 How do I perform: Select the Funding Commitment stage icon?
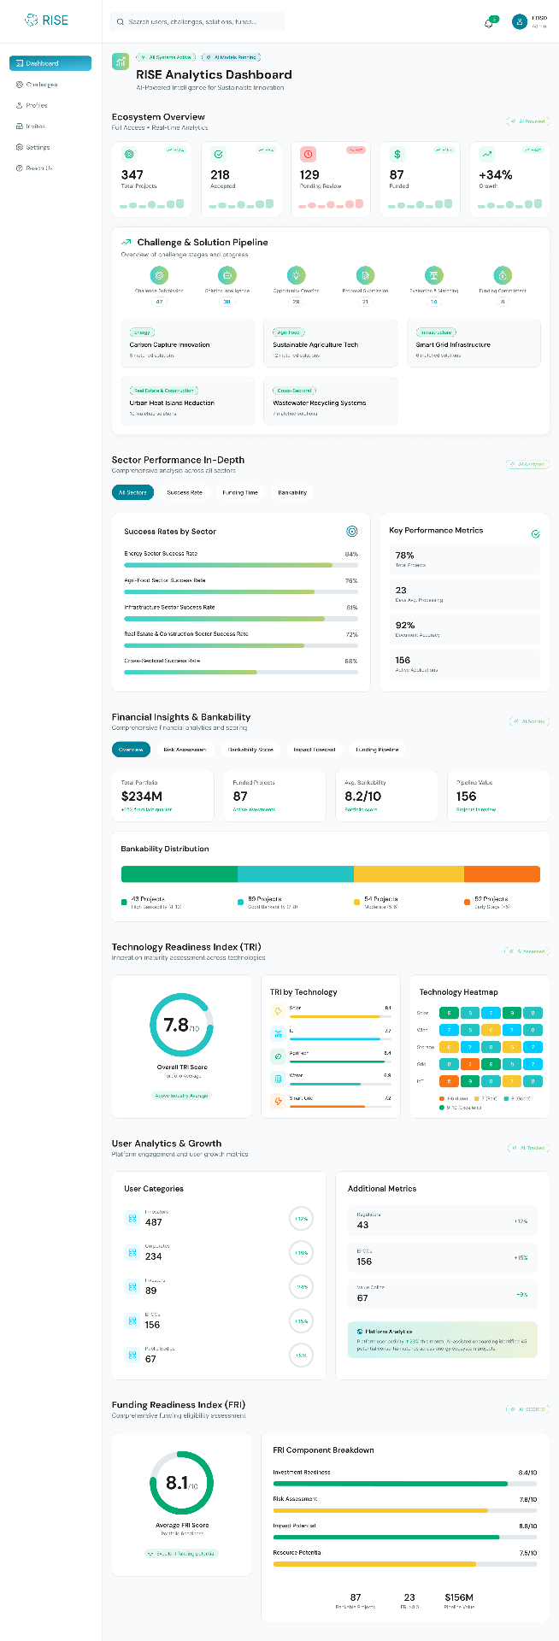(x=503, y=275)
